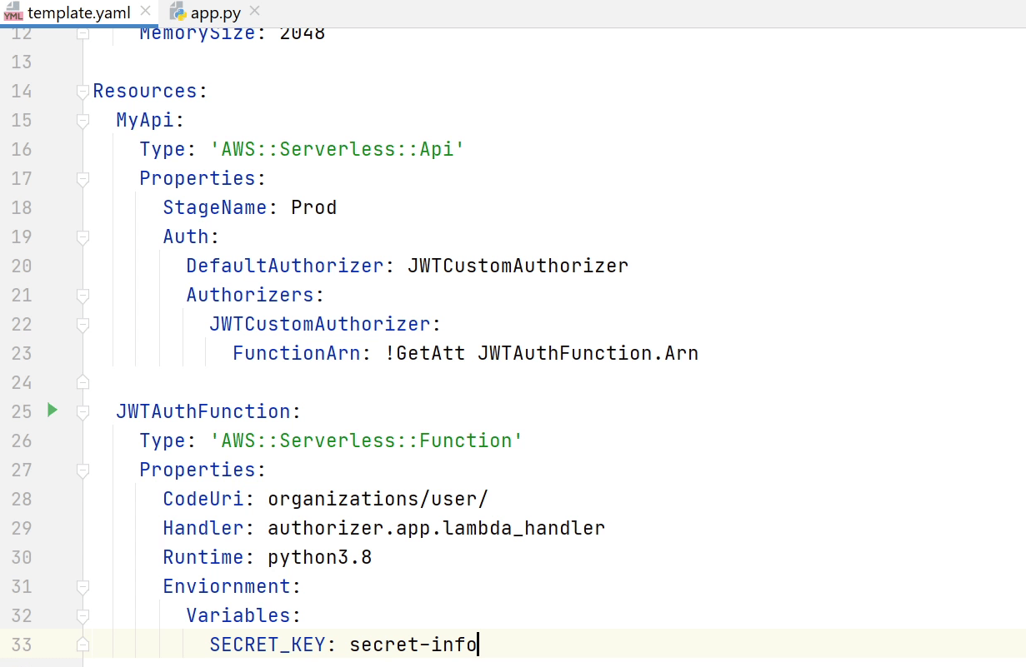Image resolution: width=1026 pixels, height=667 pixels.
Task: Collapse the MyApi section on line 15
Action: tap(83, 120)
